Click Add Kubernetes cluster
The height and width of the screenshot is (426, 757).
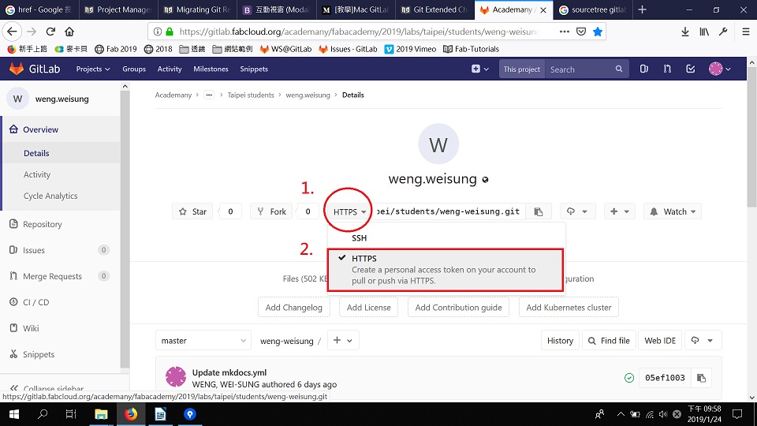[x=569, y=307]
